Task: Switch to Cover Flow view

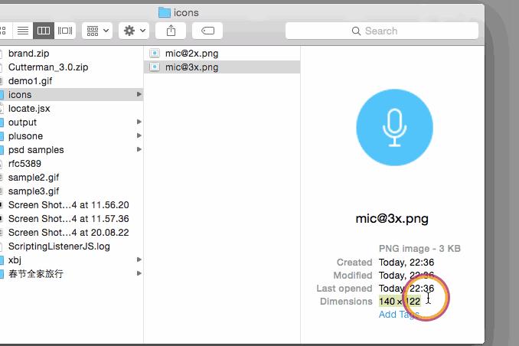Action: pyautogui.click(x=64, y=31)
